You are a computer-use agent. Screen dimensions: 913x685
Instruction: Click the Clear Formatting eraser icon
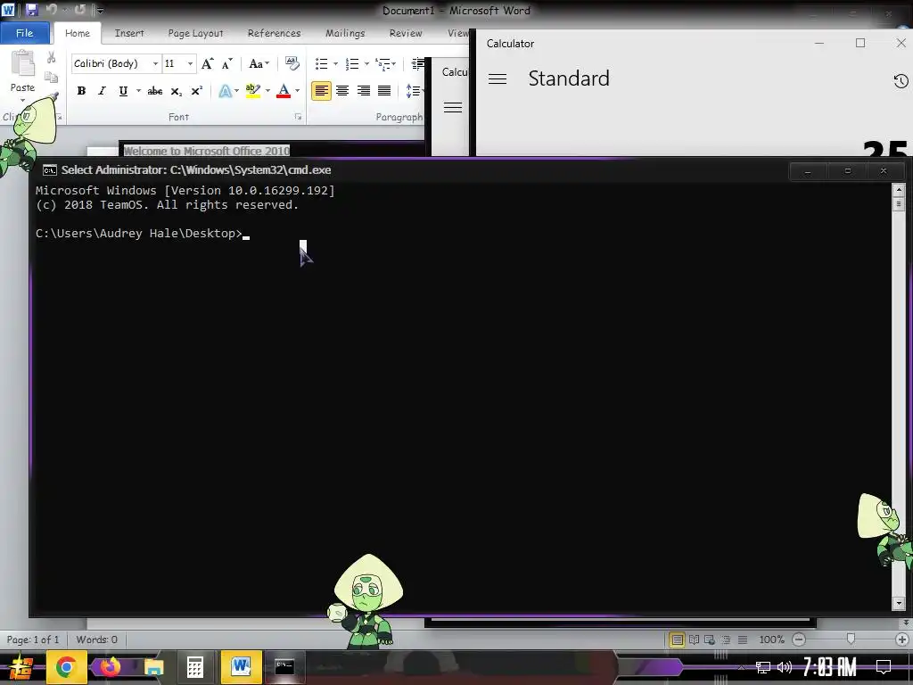(x=292, y=63)
